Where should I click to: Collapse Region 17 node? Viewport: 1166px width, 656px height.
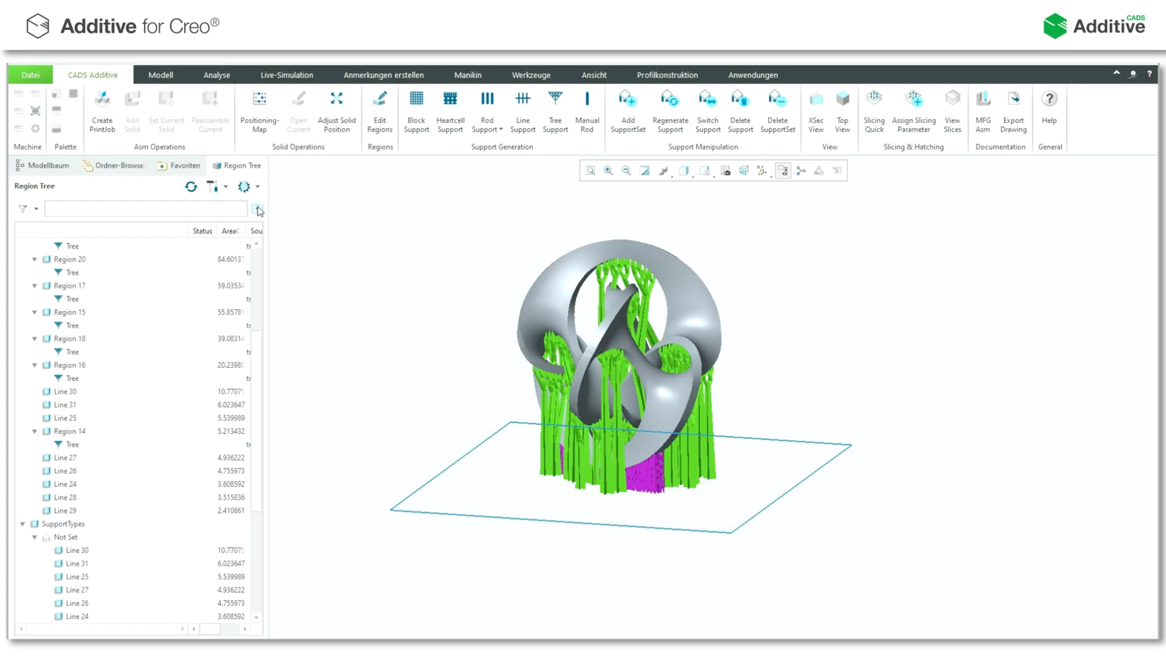34,286
